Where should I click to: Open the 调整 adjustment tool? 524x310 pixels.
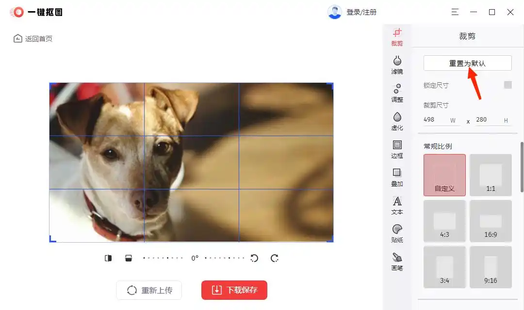click(x=397, y=93)
